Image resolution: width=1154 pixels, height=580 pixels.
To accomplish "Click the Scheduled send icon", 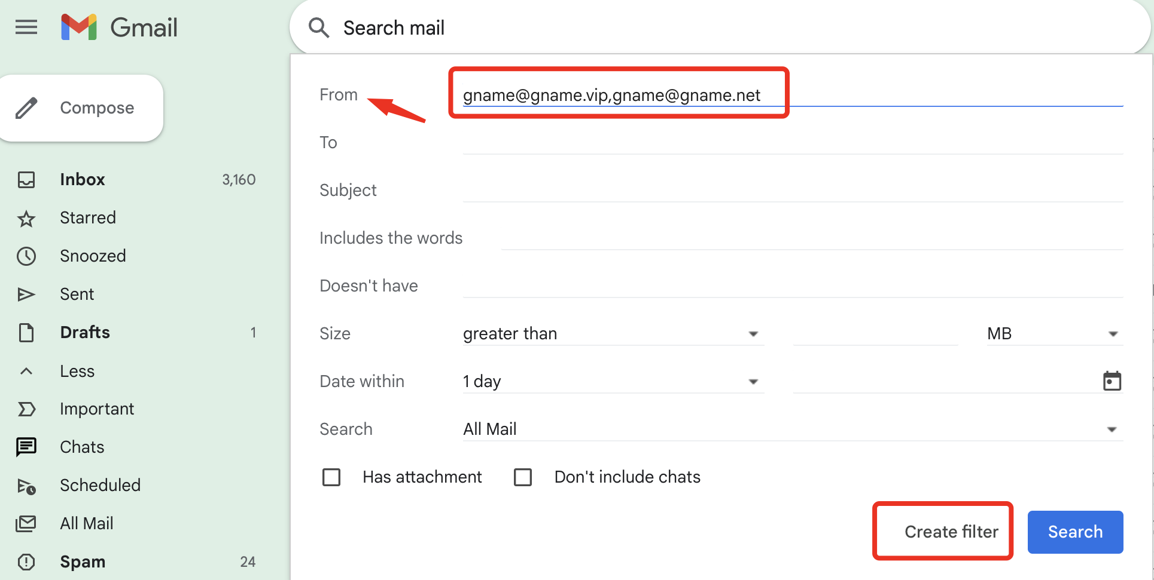I will click(x=26, y=486).
